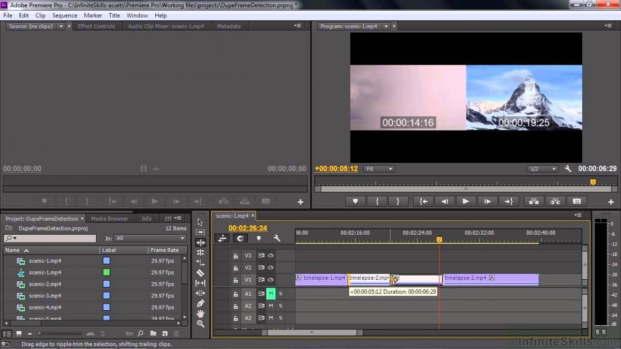Open Program monitor wrench settings

tap(568, 169)
